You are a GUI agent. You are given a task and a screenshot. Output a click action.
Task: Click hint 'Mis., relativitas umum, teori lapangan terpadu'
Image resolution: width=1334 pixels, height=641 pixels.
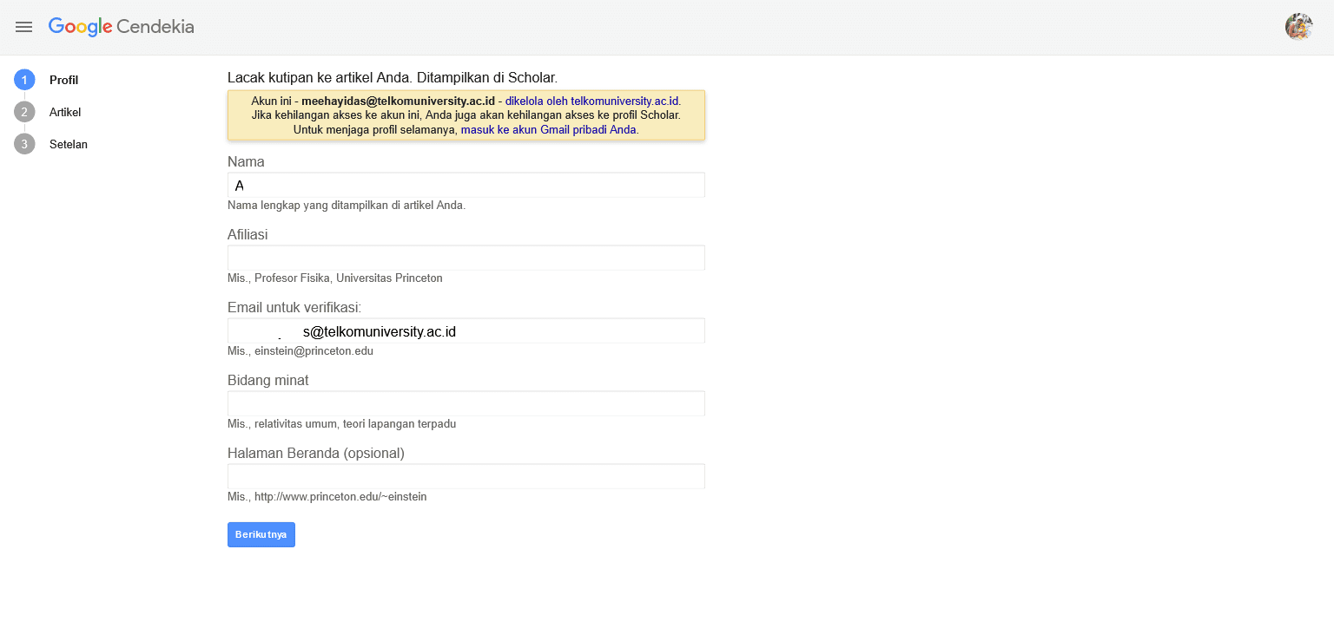341,424
